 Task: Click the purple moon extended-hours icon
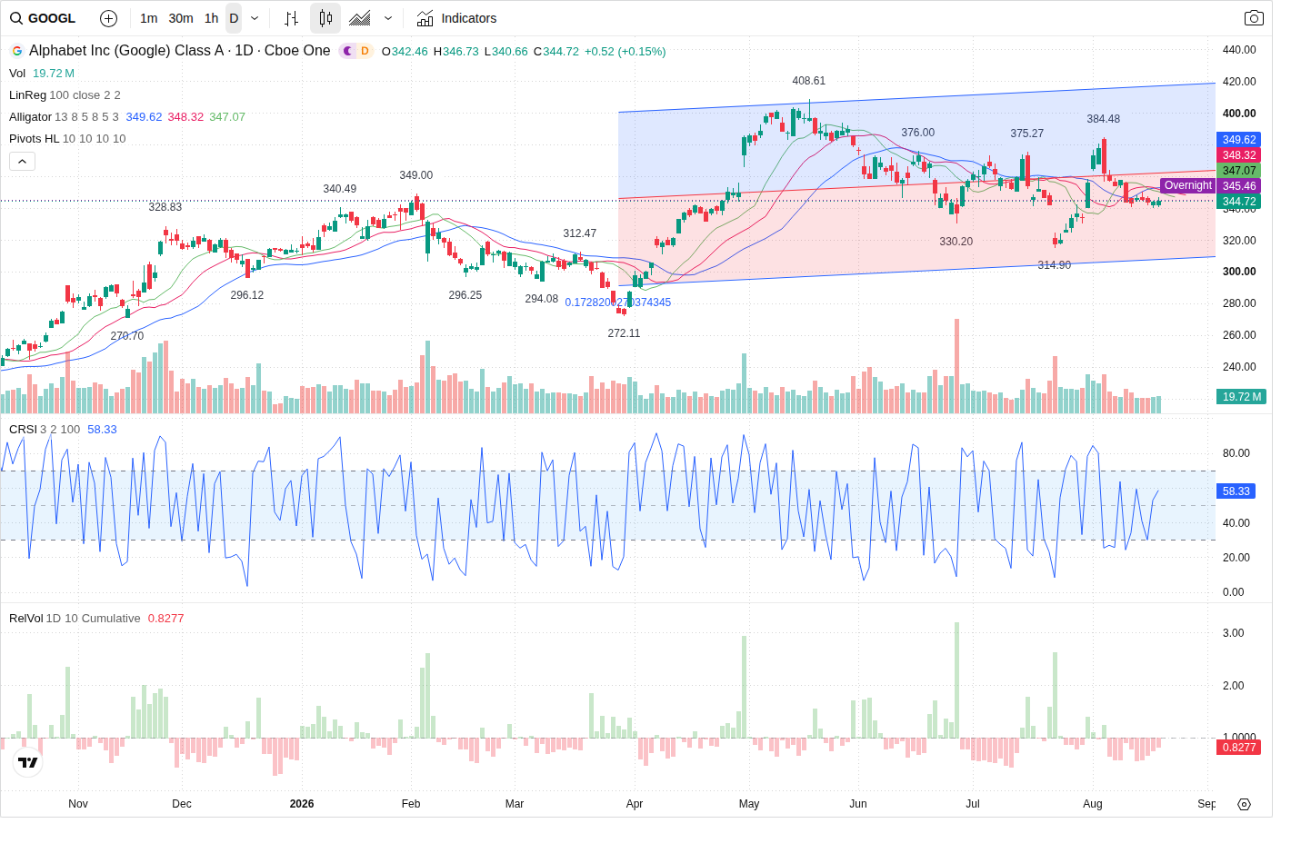click(x=347, y=51)
